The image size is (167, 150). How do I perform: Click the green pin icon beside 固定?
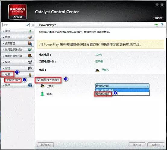(x=30, y=31)
